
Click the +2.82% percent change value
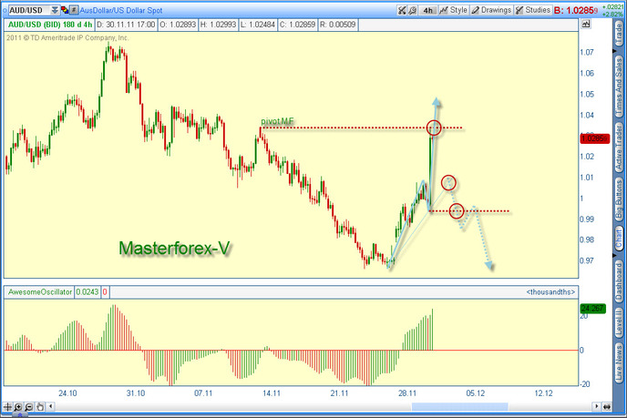612,14
